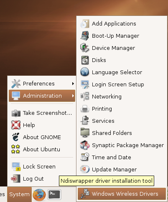Open Networking from Administration menu
This screenshot has width=168, height=202.
[122, 96]
